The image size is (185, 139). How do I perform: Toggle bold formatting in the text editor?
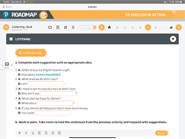tap(20, 133)
